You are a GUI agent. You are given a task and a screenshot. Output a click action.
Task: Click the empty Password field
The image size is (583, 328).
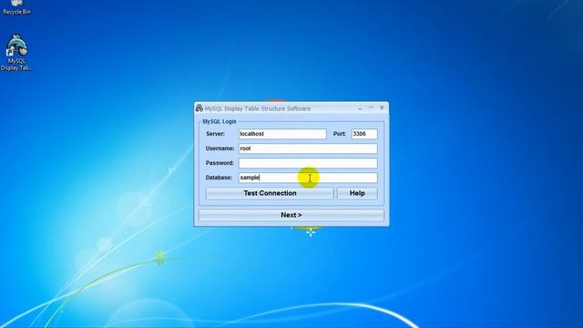pyautogui.click(x=308, y=163)
